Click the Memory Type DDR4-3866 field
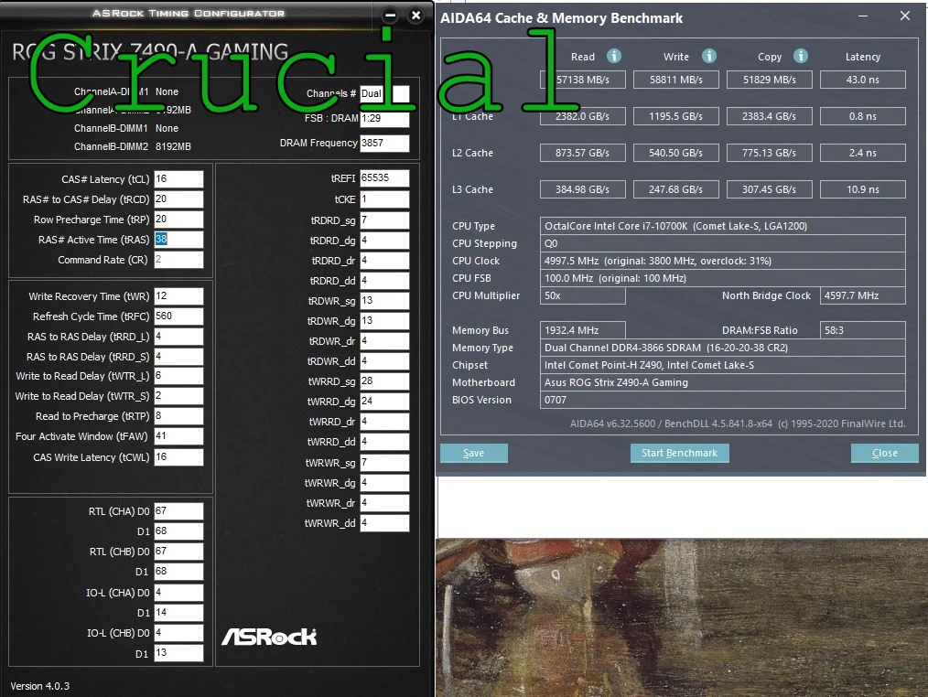Viewport: 928px width, 697px height. tap(723, 348)
